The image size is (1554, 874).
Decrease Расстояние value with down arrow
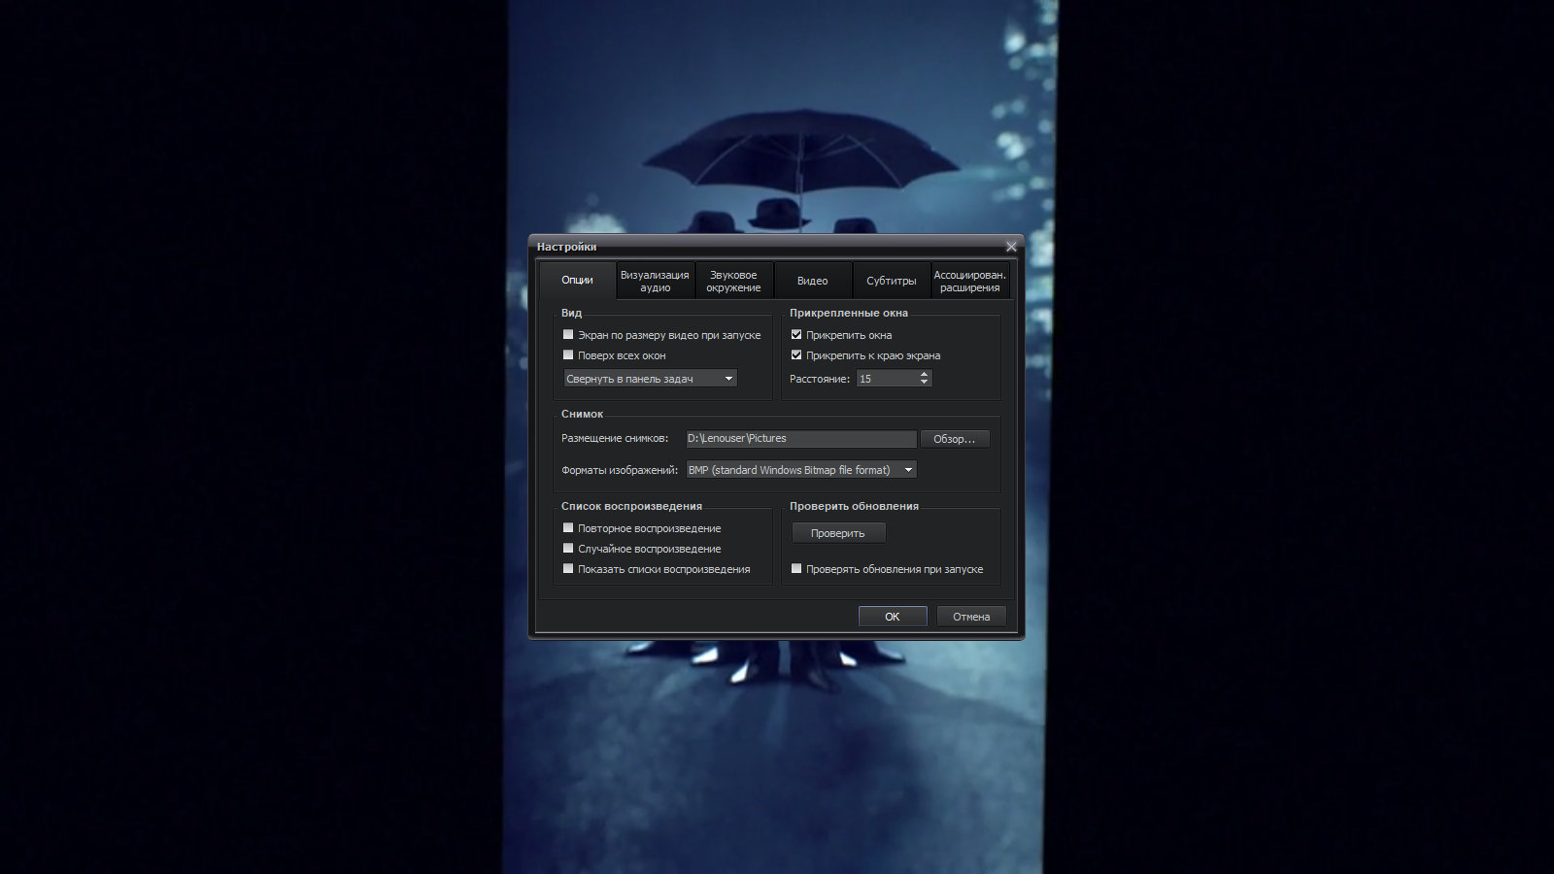click(924, 382)
